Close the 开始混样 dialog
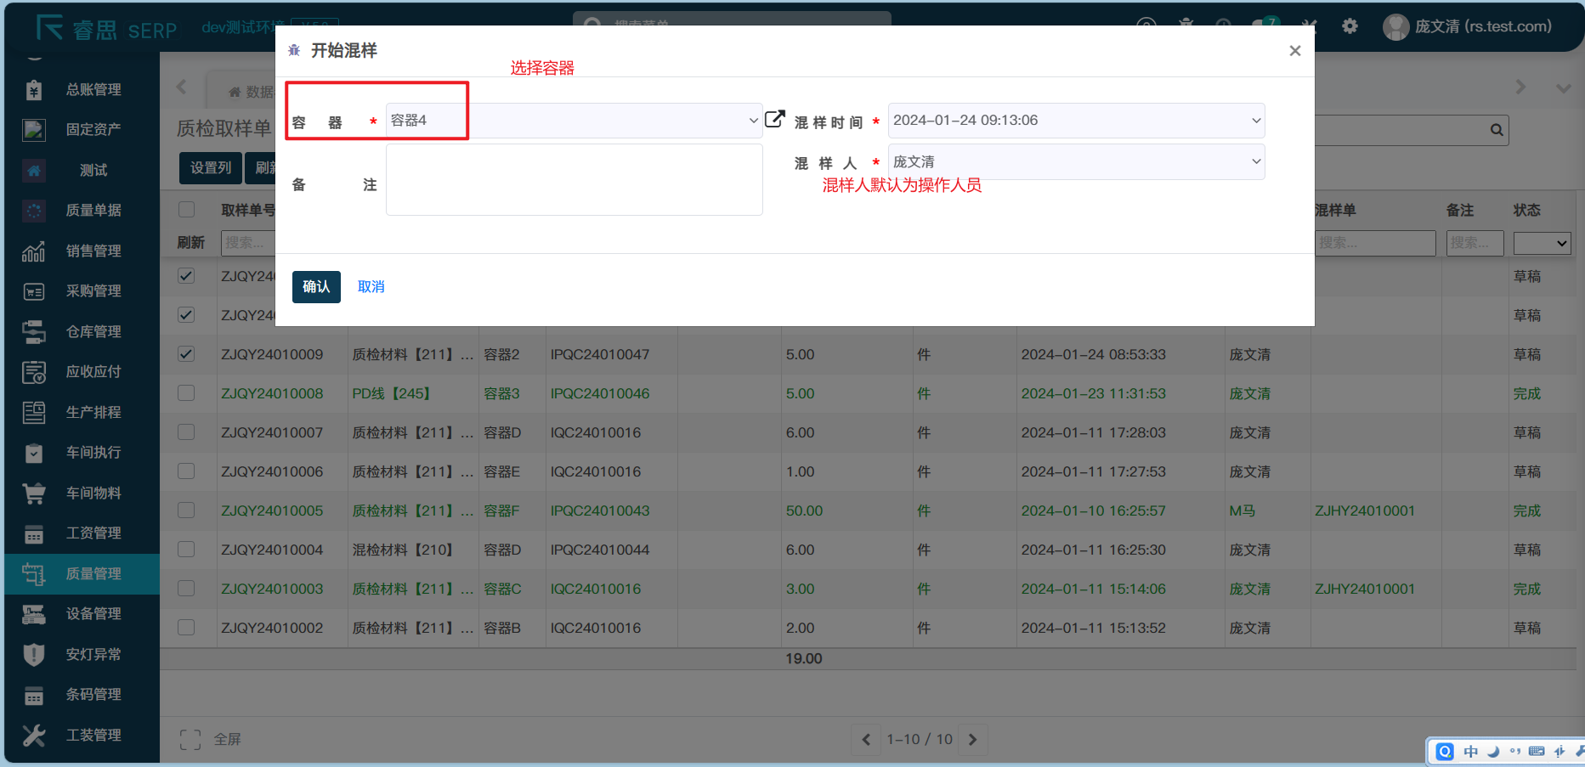 tap(1294, 51)
